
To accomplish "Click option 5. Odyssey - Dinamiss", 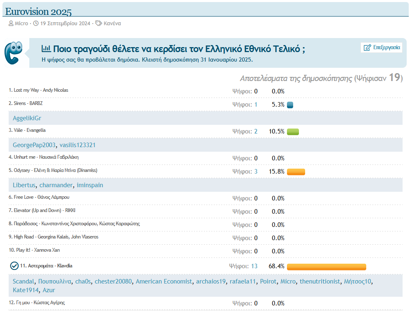I will click(53, 170).
